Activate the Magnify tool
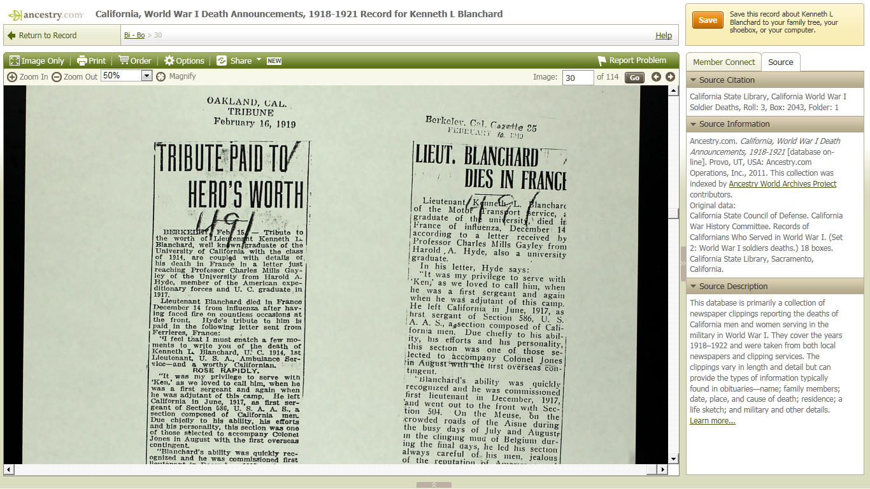870x489 pixels. click(176, 76)
